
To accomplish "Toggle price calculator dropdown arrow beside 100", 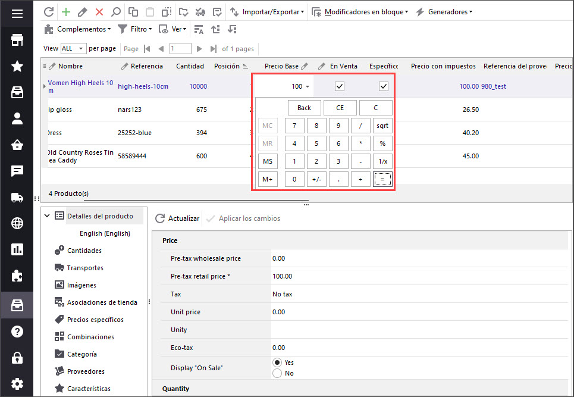I will pos(308,86).
